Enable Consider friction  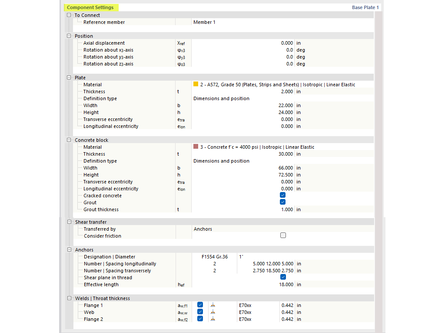click(x=283, y=235)
